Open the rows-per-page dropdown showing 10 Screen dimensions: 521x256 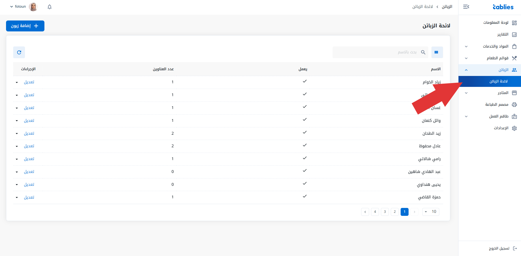pyautogui.click(x=431, y=212)
